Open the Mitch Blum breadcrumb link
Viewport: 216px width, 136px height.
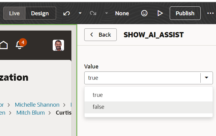click(x=30, y=113)
